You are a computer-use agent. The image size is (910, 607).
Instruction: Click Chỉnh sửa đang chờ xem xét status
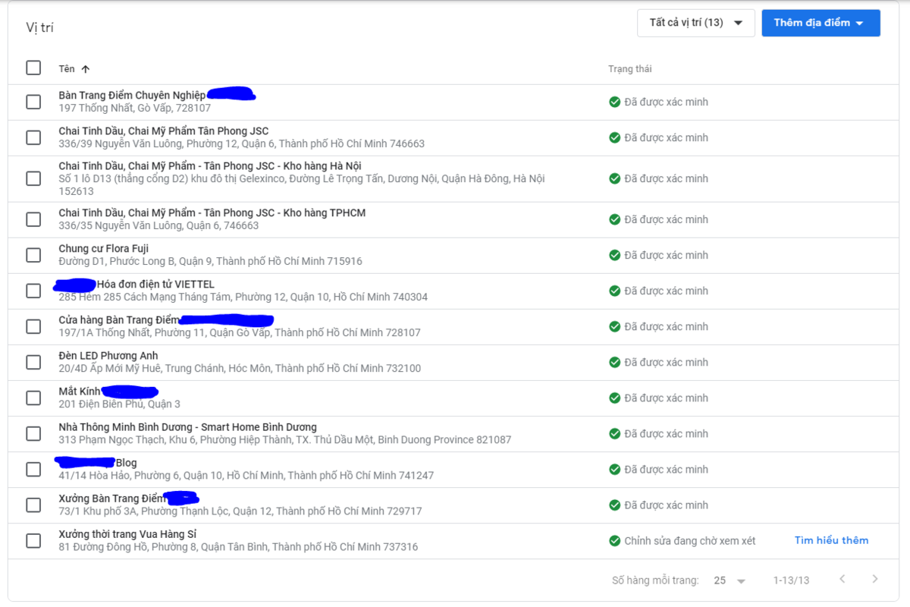(690, 540)
